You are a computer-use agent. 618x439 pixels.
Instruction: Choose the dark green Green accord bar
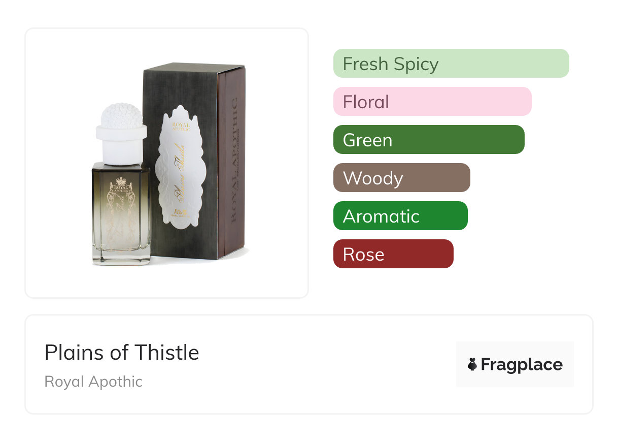coord(428,140)
